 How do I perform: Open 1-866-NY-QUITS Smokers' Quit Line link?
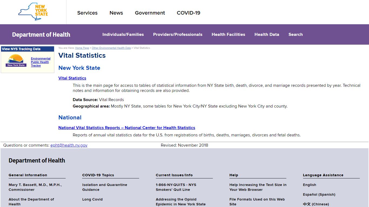coord(176,187)
